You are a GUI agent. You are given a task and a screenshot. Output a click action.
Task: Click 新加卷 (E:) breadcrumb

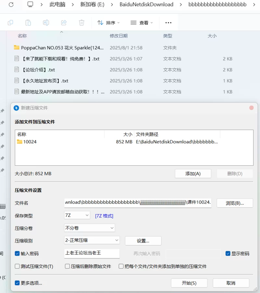point(92,5)
